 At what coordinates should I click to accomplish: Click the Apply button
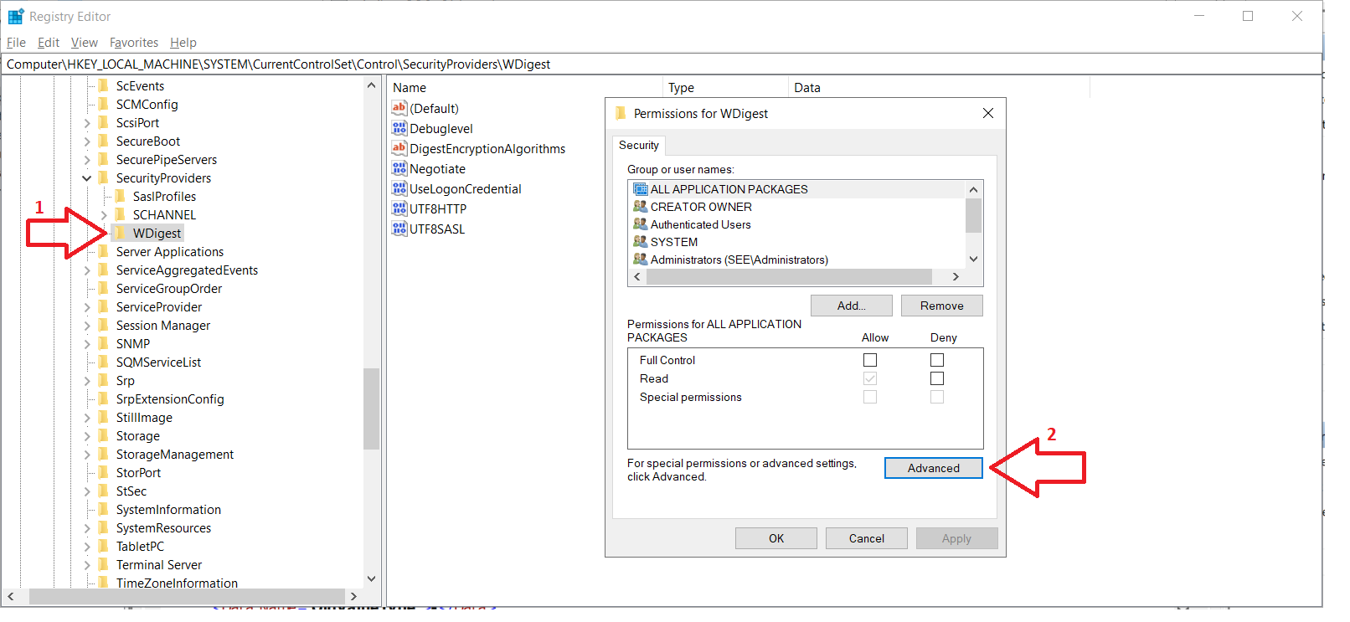(x=957, y=538)
